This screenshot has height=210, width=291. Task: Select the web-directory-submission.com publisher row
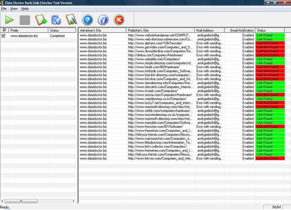(x=182, y=39)
